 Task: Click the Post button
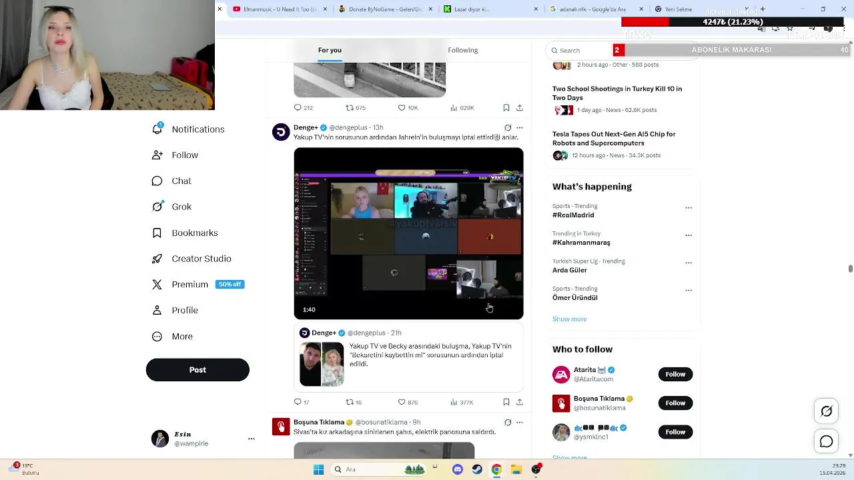[x=197, y=370]
